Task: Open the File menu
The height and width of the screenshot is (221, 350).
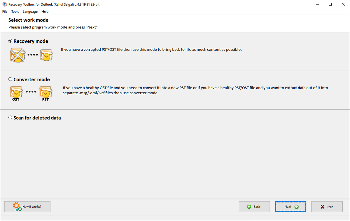Action: point(5,11)
